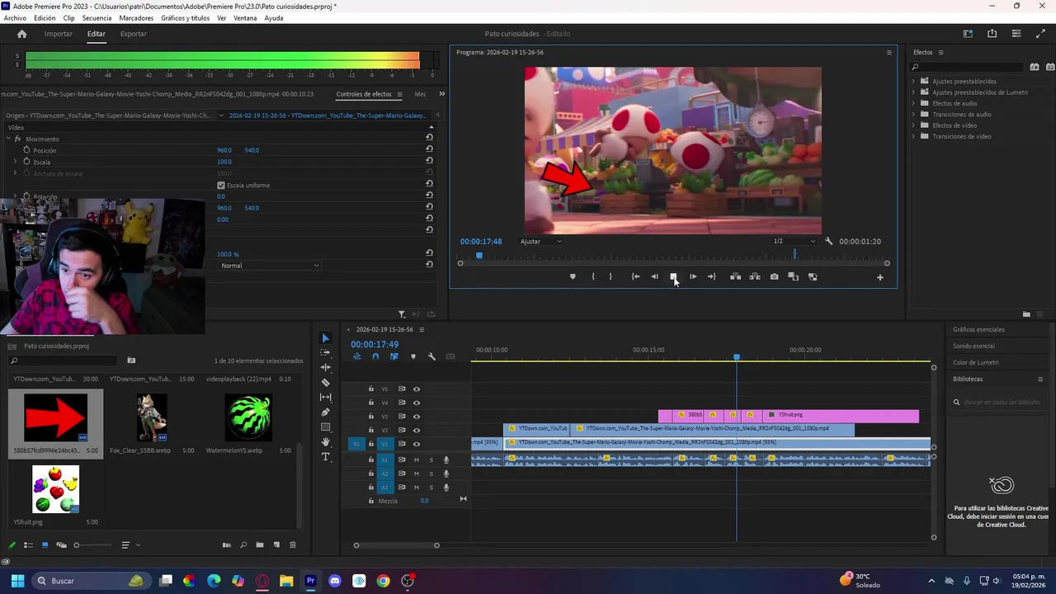Screen dimensions: 1056x594
Task: Mute audio track A1
Action: [x=417, y=460]
